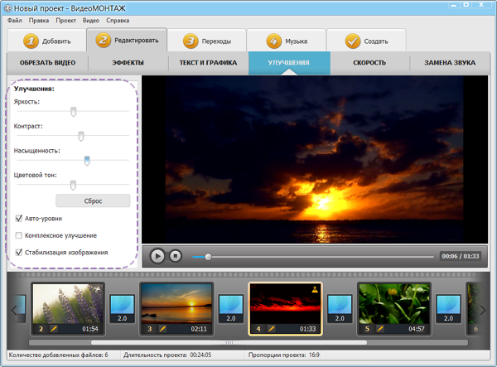The image size is (497, 367).
Task: Enable the Комплексное улучшение checkbox
Action: click(19, 235)
